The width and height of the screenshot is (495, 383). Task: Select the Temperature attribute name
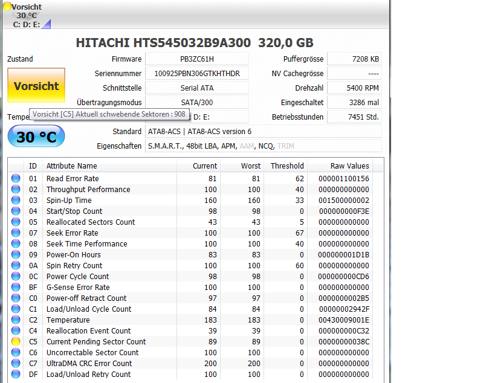click(x=68, y=320)
